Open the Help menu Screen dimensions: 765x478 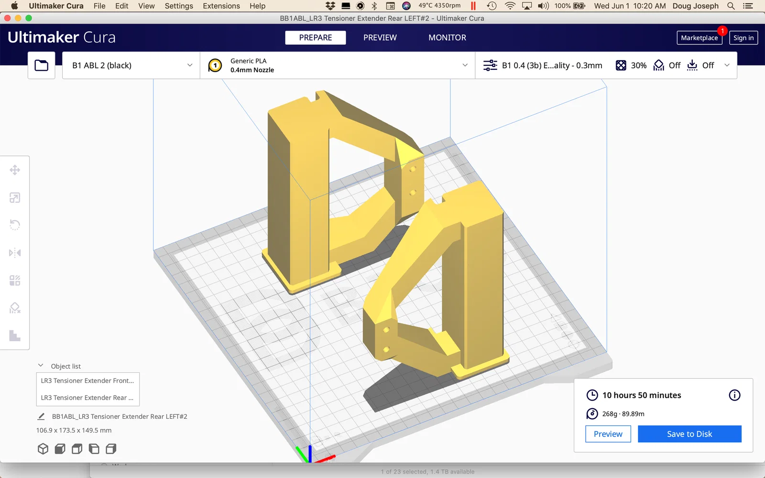pos(257,6)
